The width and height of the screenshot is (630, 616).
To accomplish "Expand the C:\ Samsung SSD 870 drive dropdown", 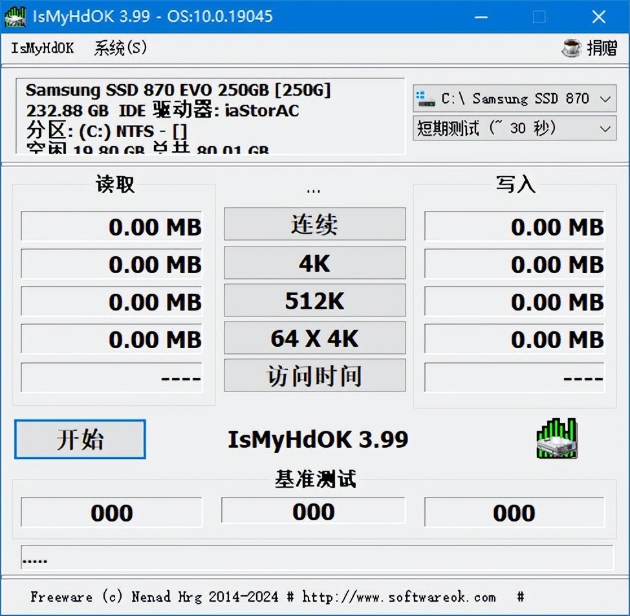I will 514,98.
